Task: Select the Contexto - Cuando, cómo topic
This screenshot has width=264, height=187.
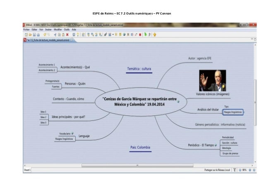Action: pos(68,99)
